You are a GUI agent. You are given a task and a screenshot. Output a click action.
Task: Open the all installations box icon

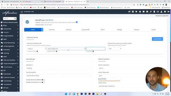(143, 11)
